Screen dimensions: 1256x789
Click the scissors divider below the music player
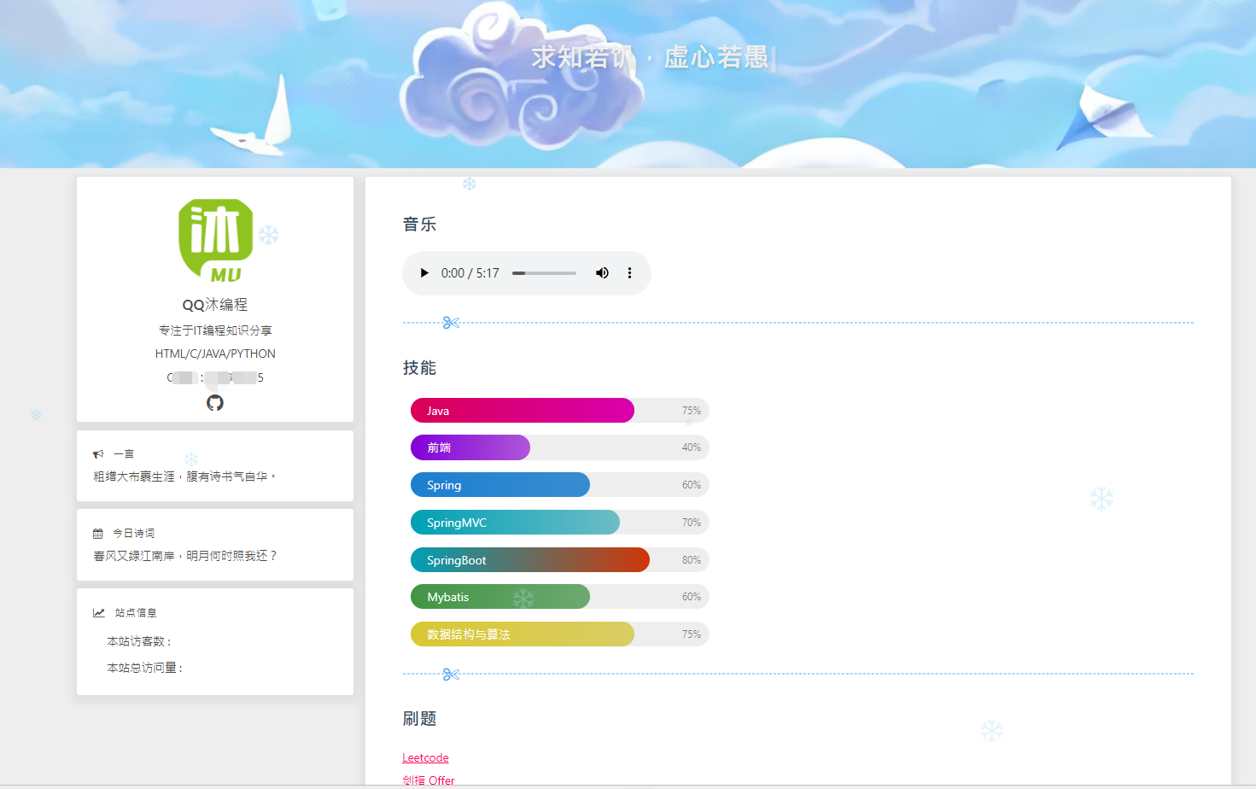pos(450,321)
